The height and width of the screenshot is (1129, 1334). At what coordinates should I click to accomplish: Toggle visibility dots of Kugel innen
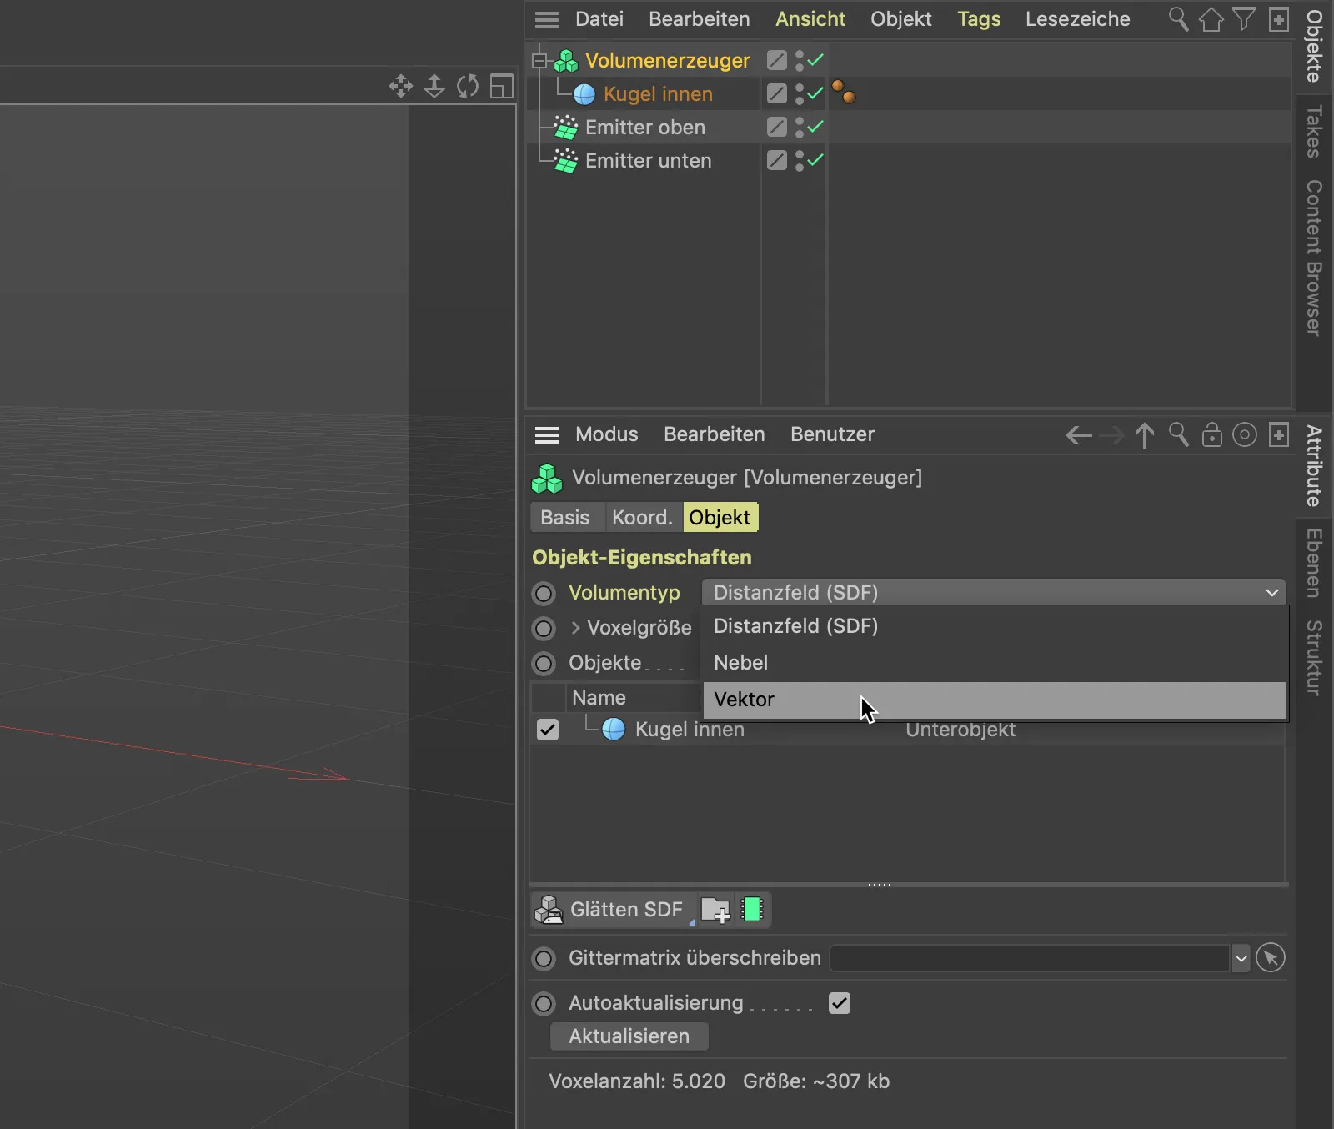tap(799, 93)
